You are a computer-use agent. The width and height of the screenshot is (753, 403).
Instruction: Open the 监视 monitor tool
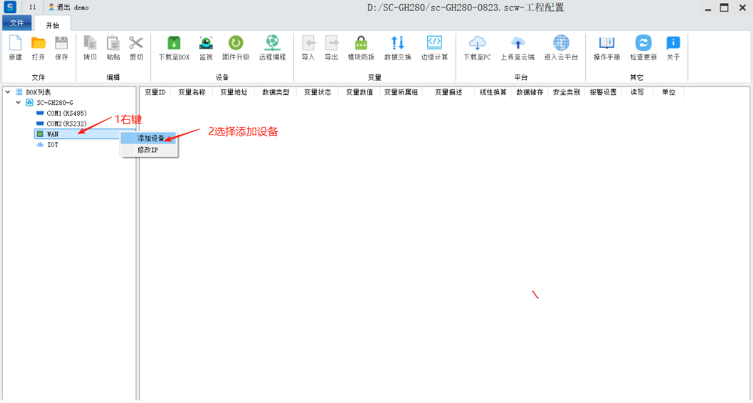(206, 44)
